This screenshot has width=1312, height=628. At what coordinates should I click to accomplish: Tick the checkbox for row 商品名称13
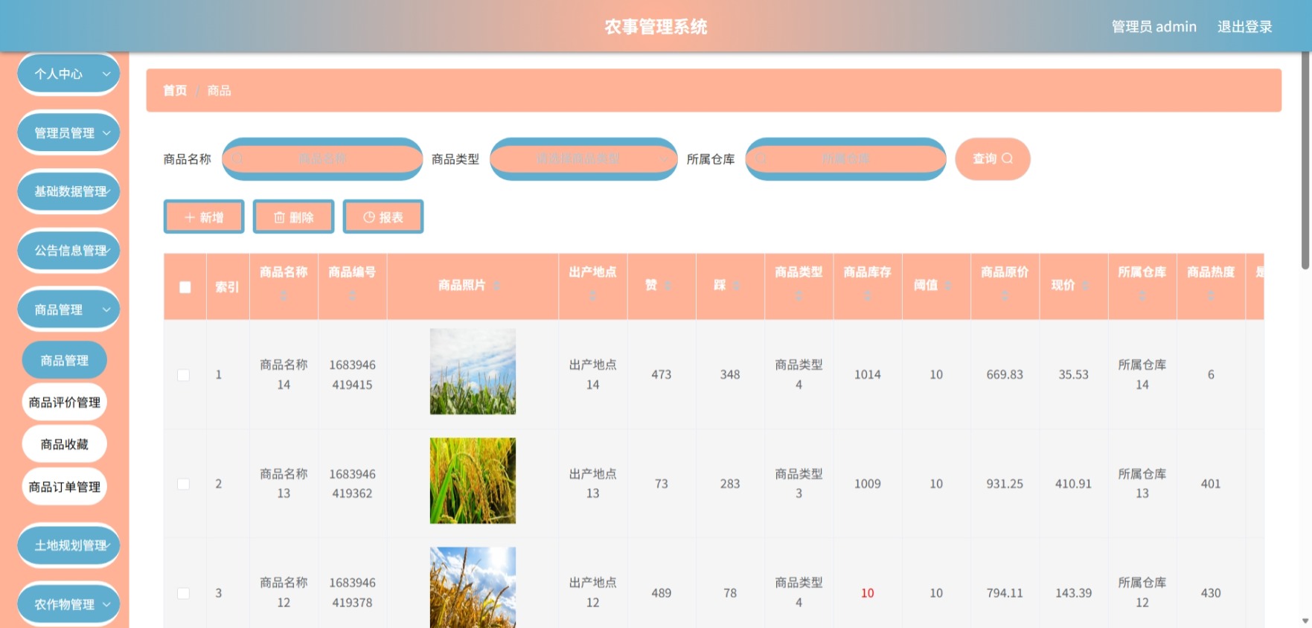click(183, 484)
